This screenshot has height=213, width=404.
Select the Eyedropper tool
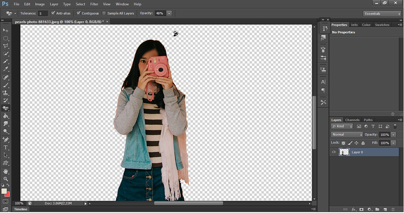(5, 69)
